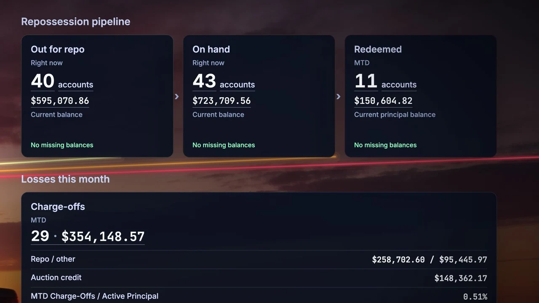Click Current principal balance label
The image size is (539, 303).
tap(395, 115)
